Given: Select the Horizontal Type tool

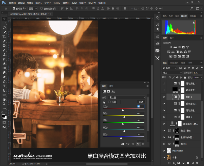Looking at the screenshot, I should [4, 86].
